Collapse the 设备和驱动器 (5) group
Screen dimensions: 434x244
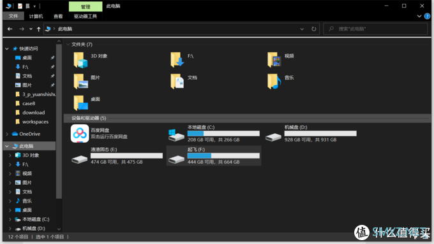click(68, 118)
